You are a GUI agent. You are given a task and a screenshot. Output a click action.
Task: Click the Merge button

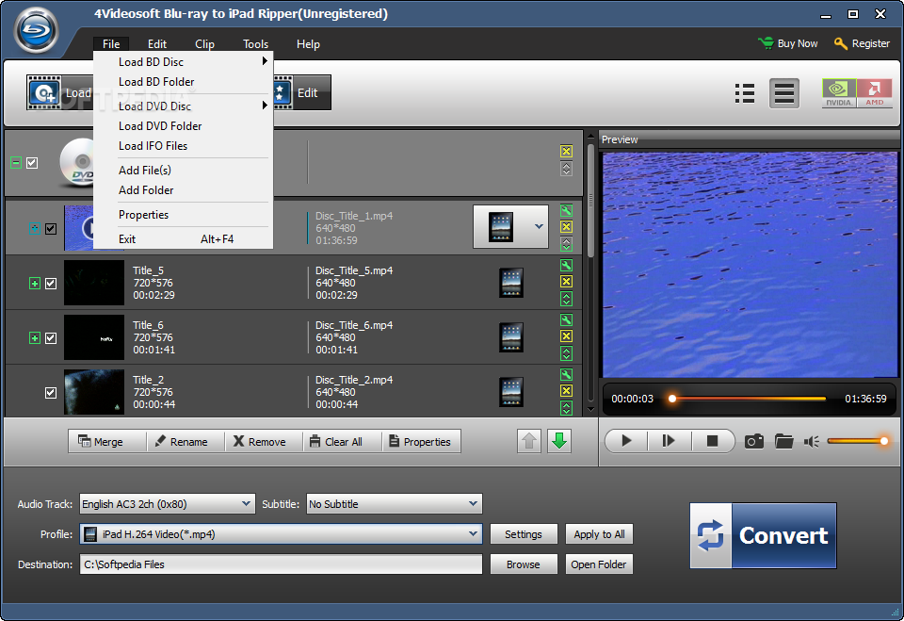click(107, 442)
